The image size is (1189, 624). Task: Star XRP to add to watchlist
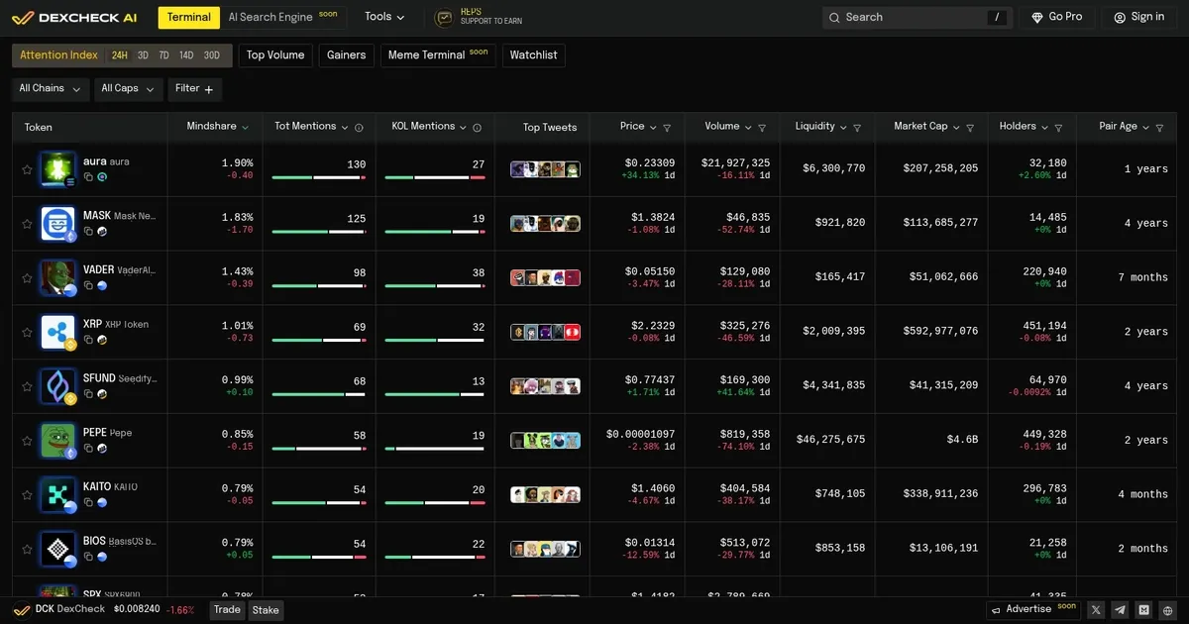[27, 333]
